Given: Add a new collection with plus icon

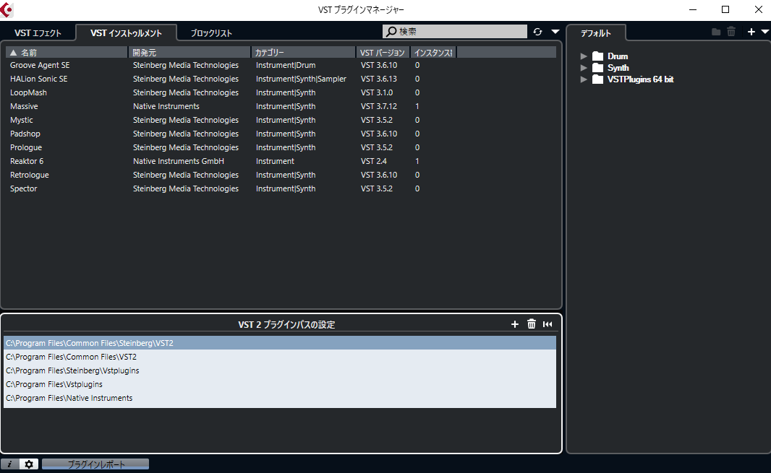Looking at the screenshot, I should point(751,32).
